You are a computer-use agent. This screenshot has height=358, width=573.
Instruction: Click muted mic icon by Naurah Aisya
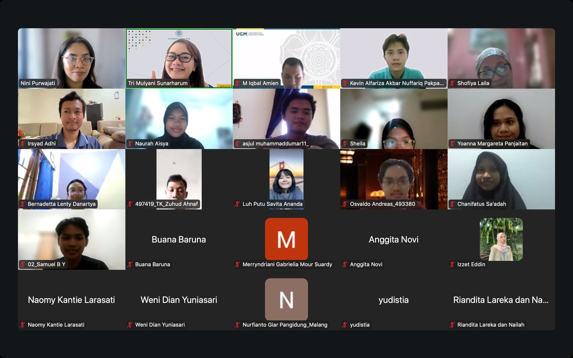(130, 144)
